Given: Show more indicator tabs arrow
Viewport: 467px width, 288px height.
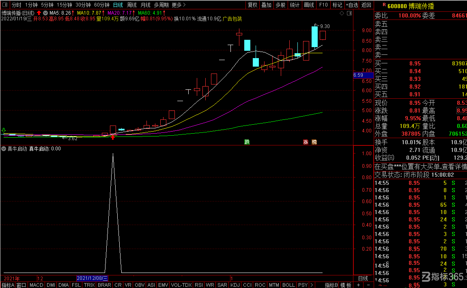Looking at the screenshot, I should click(x=312, y=285).
